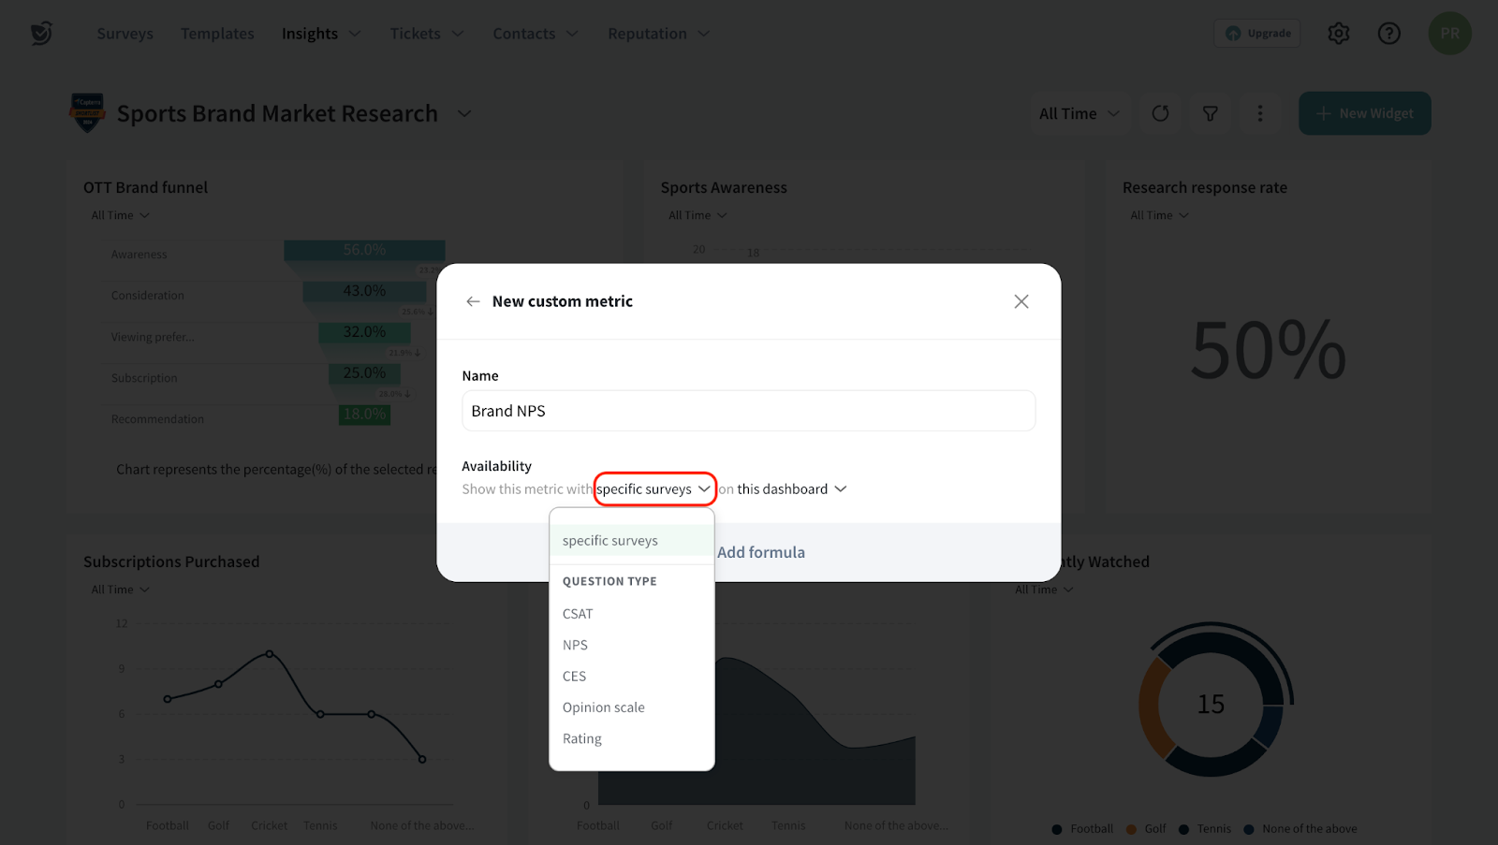Viewport: 1498px width, 845px height.
Task: Close the New custom metric dialog
Action: pyautogui.click(x=1021, y=301)
